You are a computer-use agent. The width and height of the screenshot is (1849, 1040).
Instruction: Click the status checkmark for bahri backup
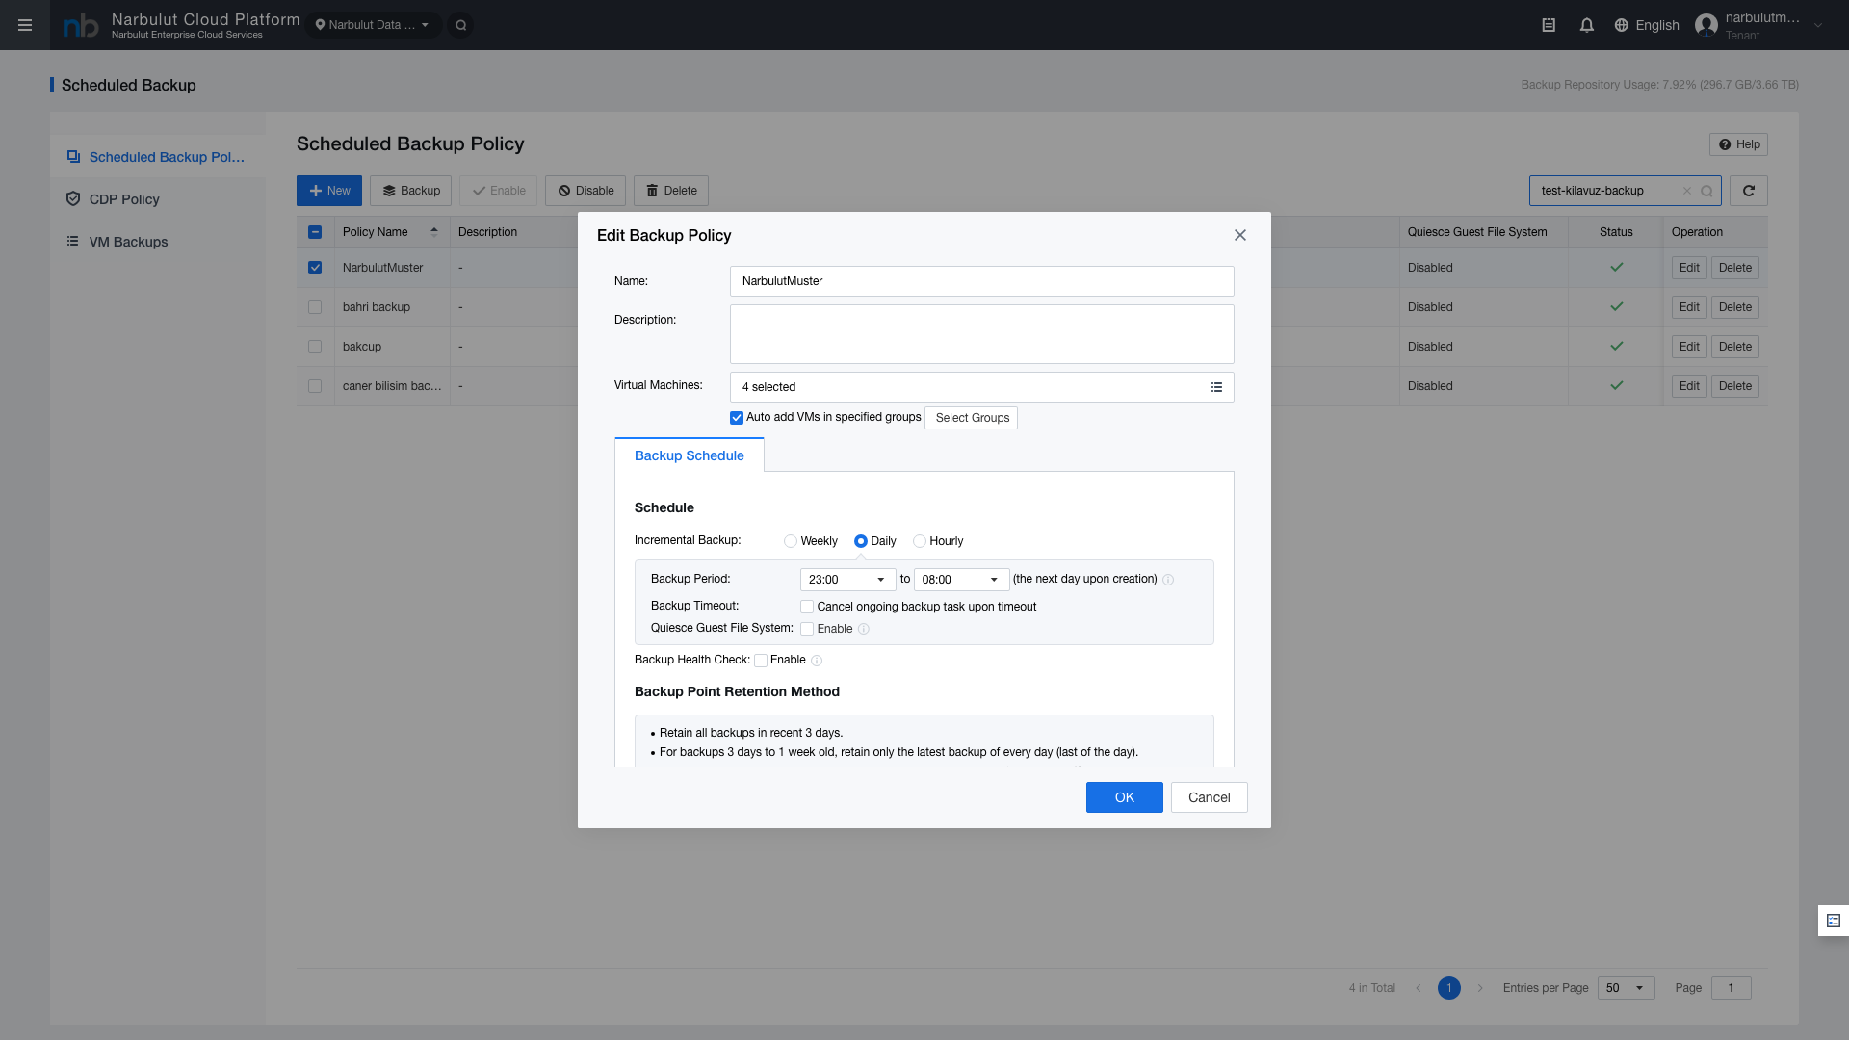coord(1617,307)
